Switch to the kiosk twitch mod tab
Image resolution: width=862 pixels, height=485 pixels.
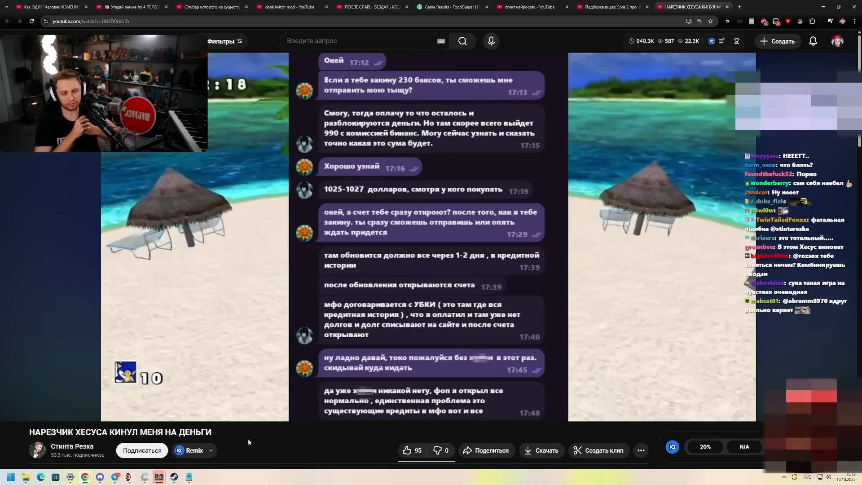(x=290, y=7)
